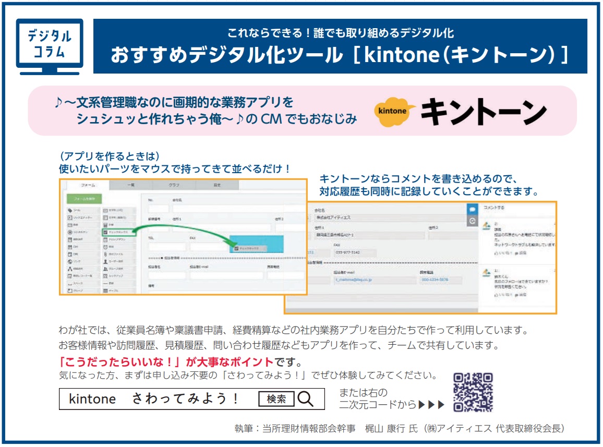Select the リンク globe part
603x447 pixels.
(83, 261)
